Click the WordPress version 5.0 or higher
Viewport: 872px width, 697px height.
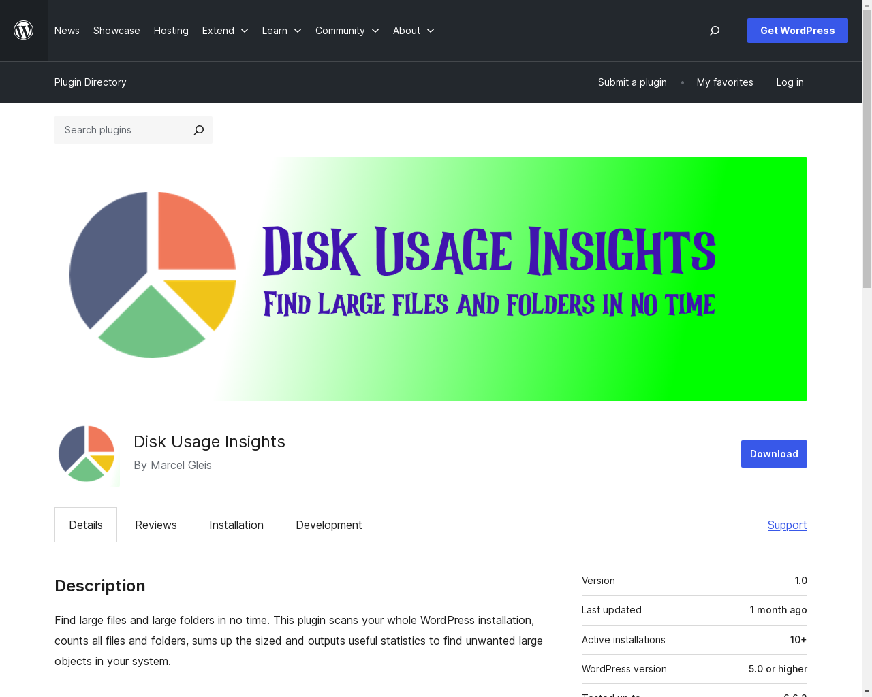pos(778,669)
